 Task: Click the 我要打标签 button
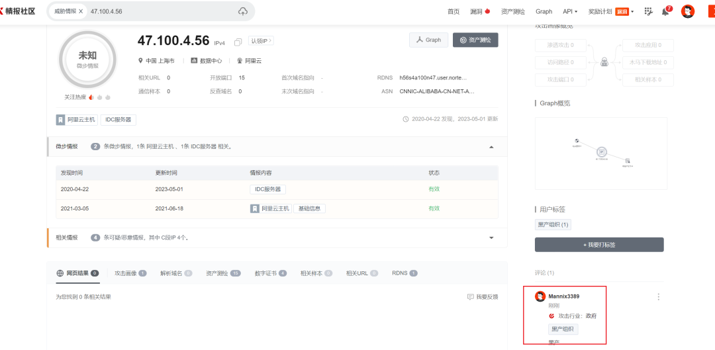pyautogui.click(x=599, y=245)
